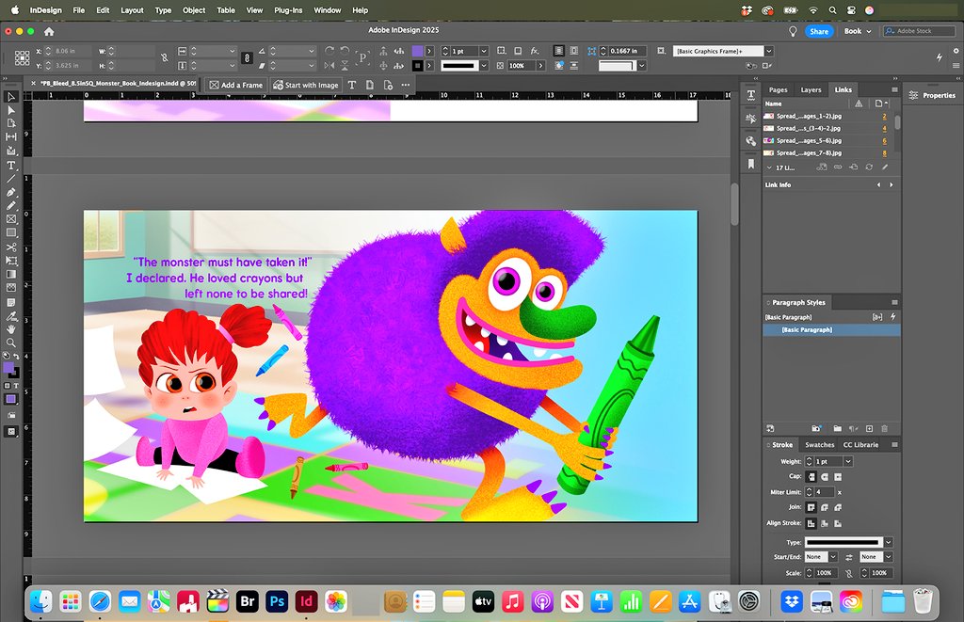Select the Pen tool

coord(11,192)
